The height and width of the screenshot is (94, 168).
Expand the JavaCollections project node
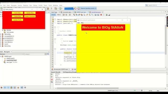pos(1,42)
